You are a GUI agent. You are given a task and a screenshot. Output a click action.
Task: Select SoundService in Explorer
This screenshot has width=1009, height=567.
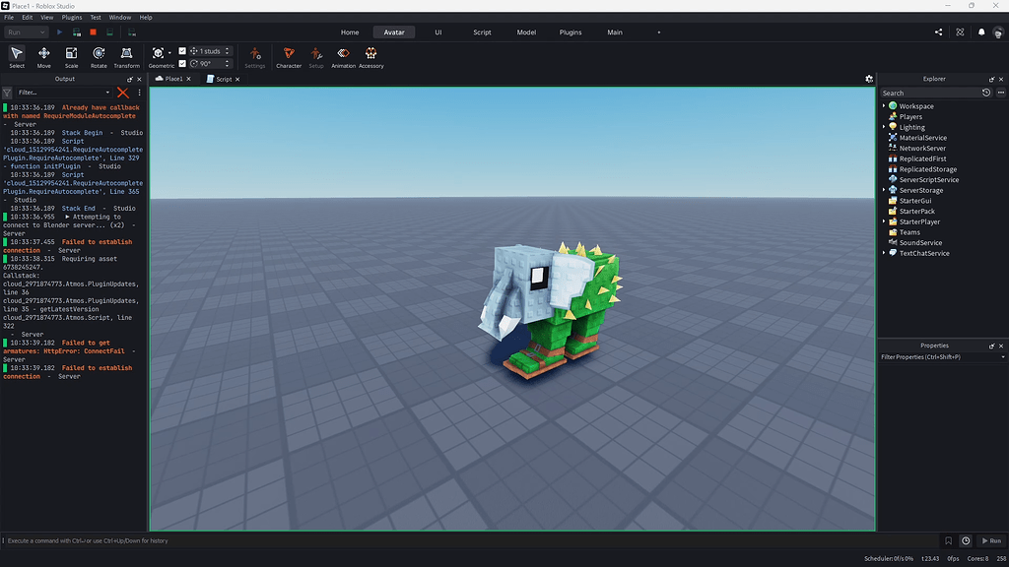[920, 243]
